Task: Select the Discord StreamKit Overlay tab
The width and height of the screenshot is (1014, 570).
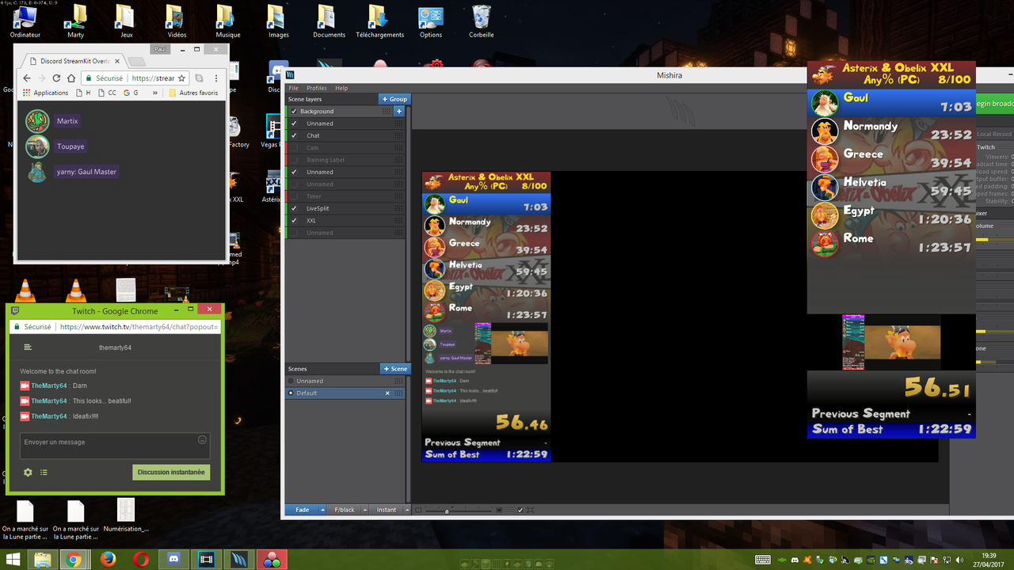Action: click(74, 61)
